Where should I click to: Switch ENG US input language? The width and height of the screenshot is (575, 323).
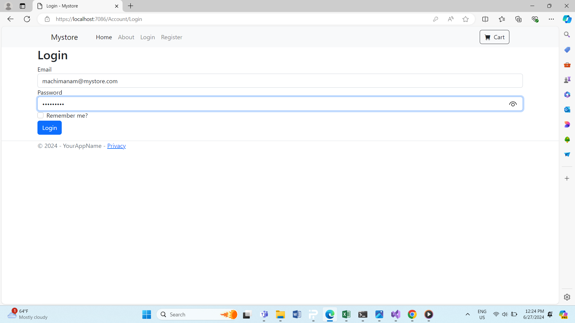click(482, 314)
